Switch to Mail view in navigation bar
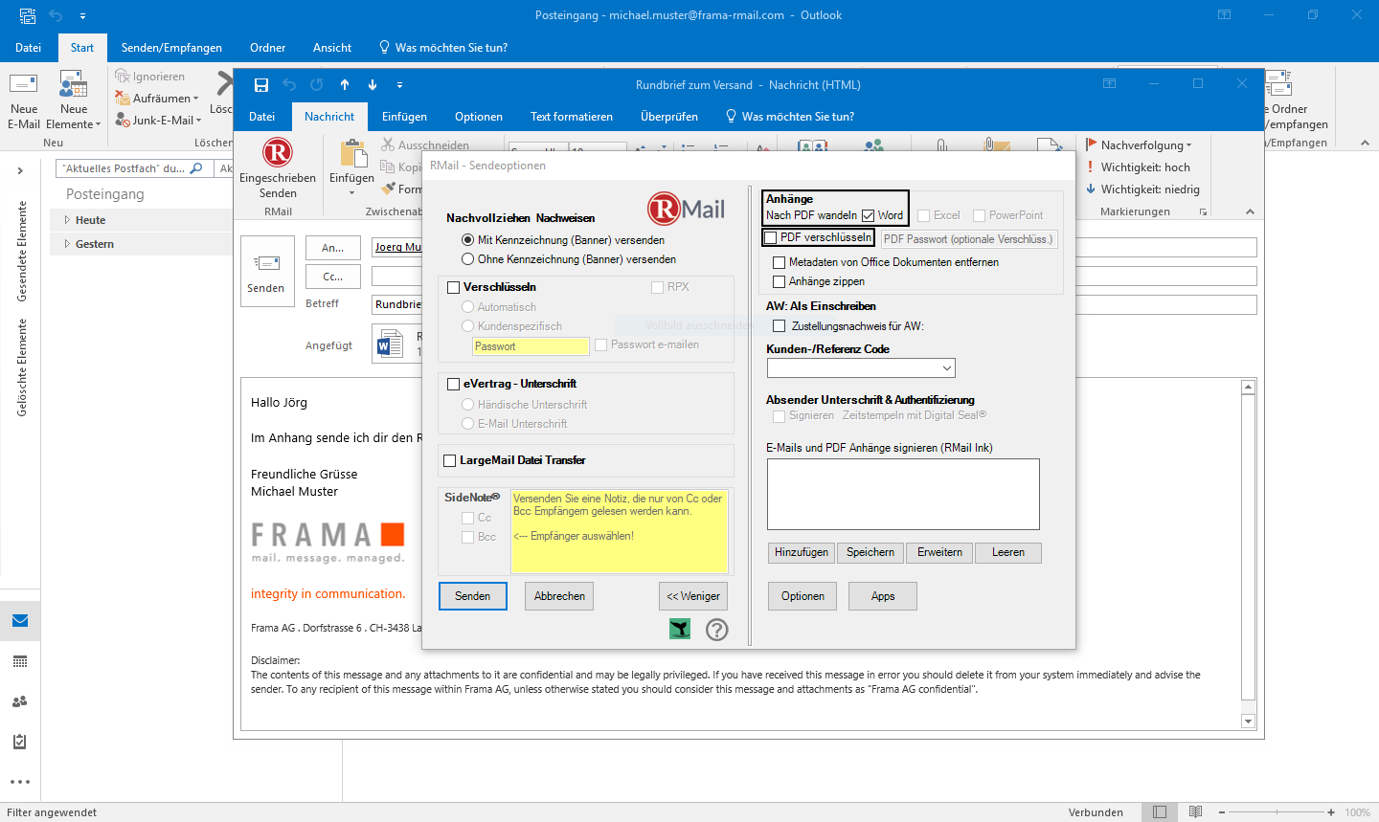This screenshot has width=1379, height=822. (20, 621)
